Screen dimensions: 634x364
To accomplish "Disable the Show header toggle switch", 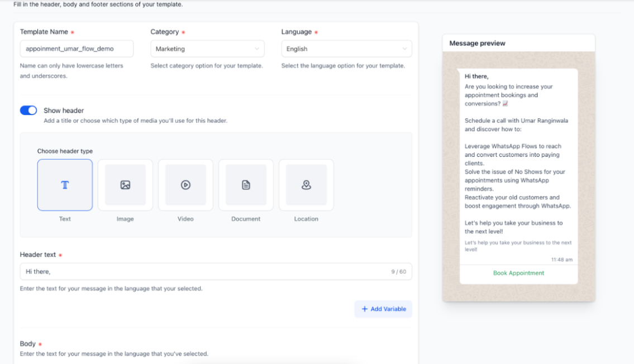I will click(28, 111).
